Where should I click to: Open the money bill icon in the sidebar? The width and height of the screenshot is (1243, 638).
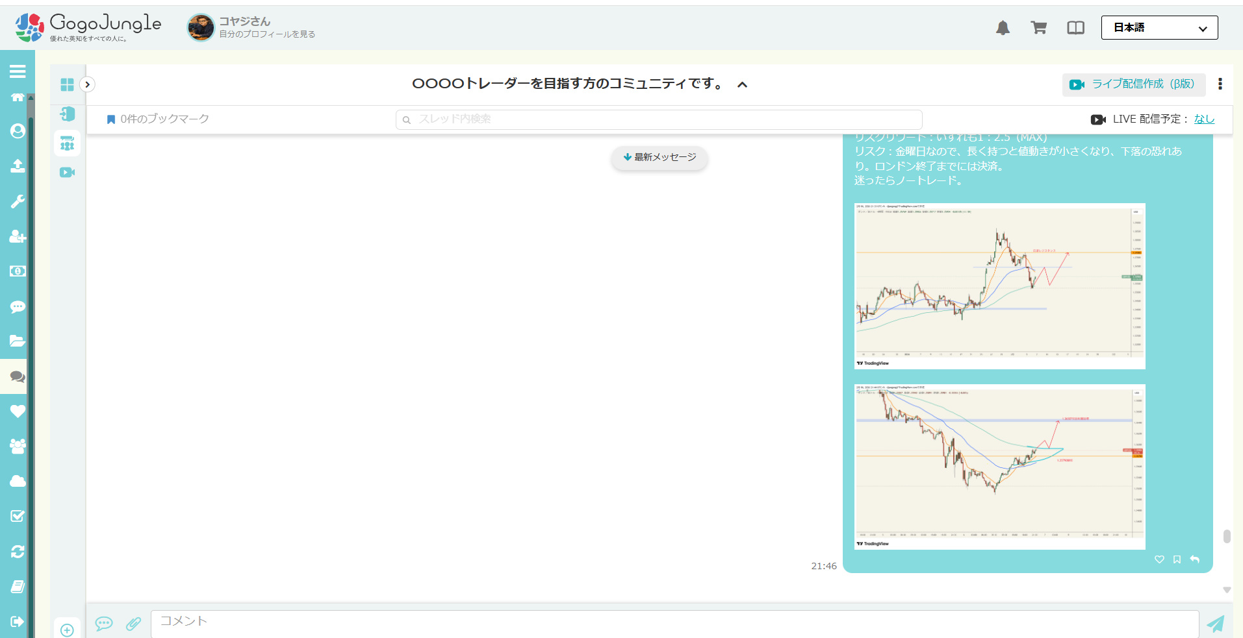coord(18,271)
